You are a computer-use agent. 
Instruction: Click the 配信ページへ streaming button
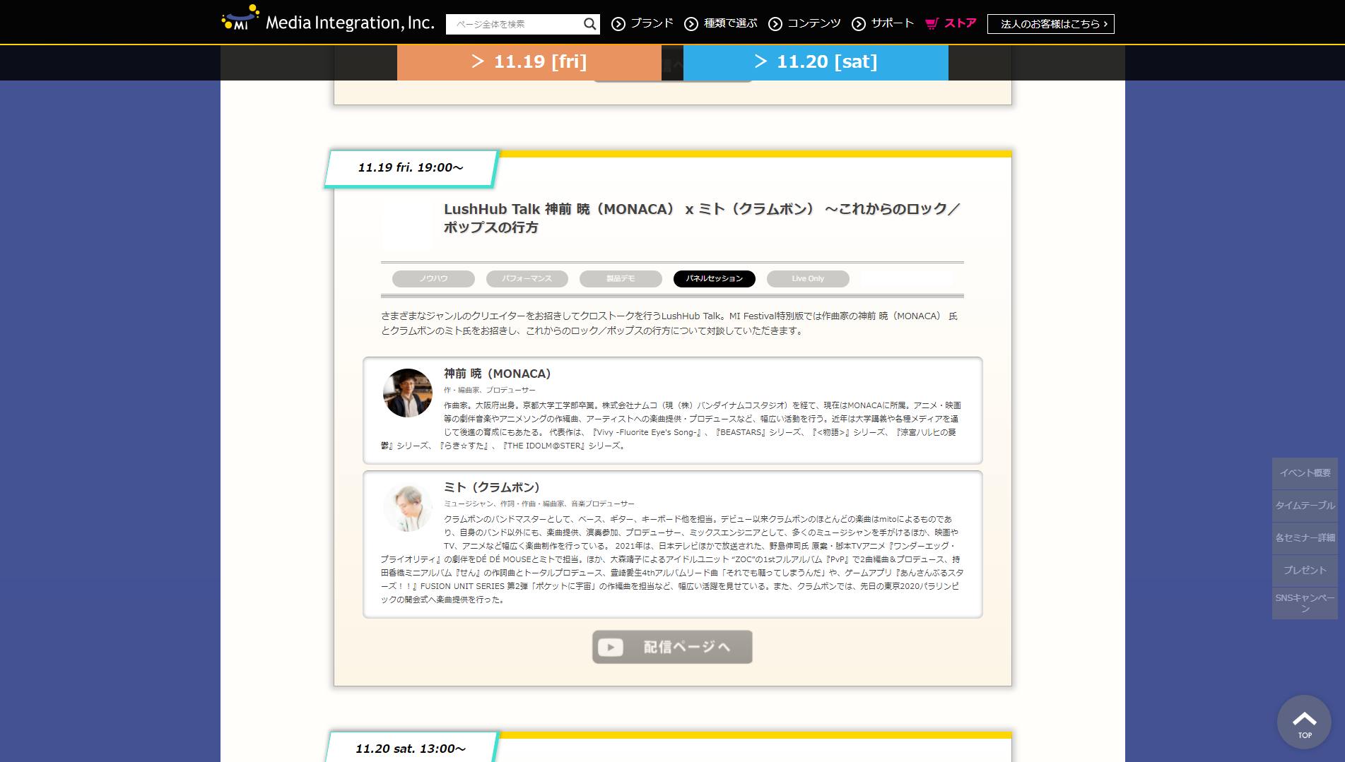click(672, 647)
